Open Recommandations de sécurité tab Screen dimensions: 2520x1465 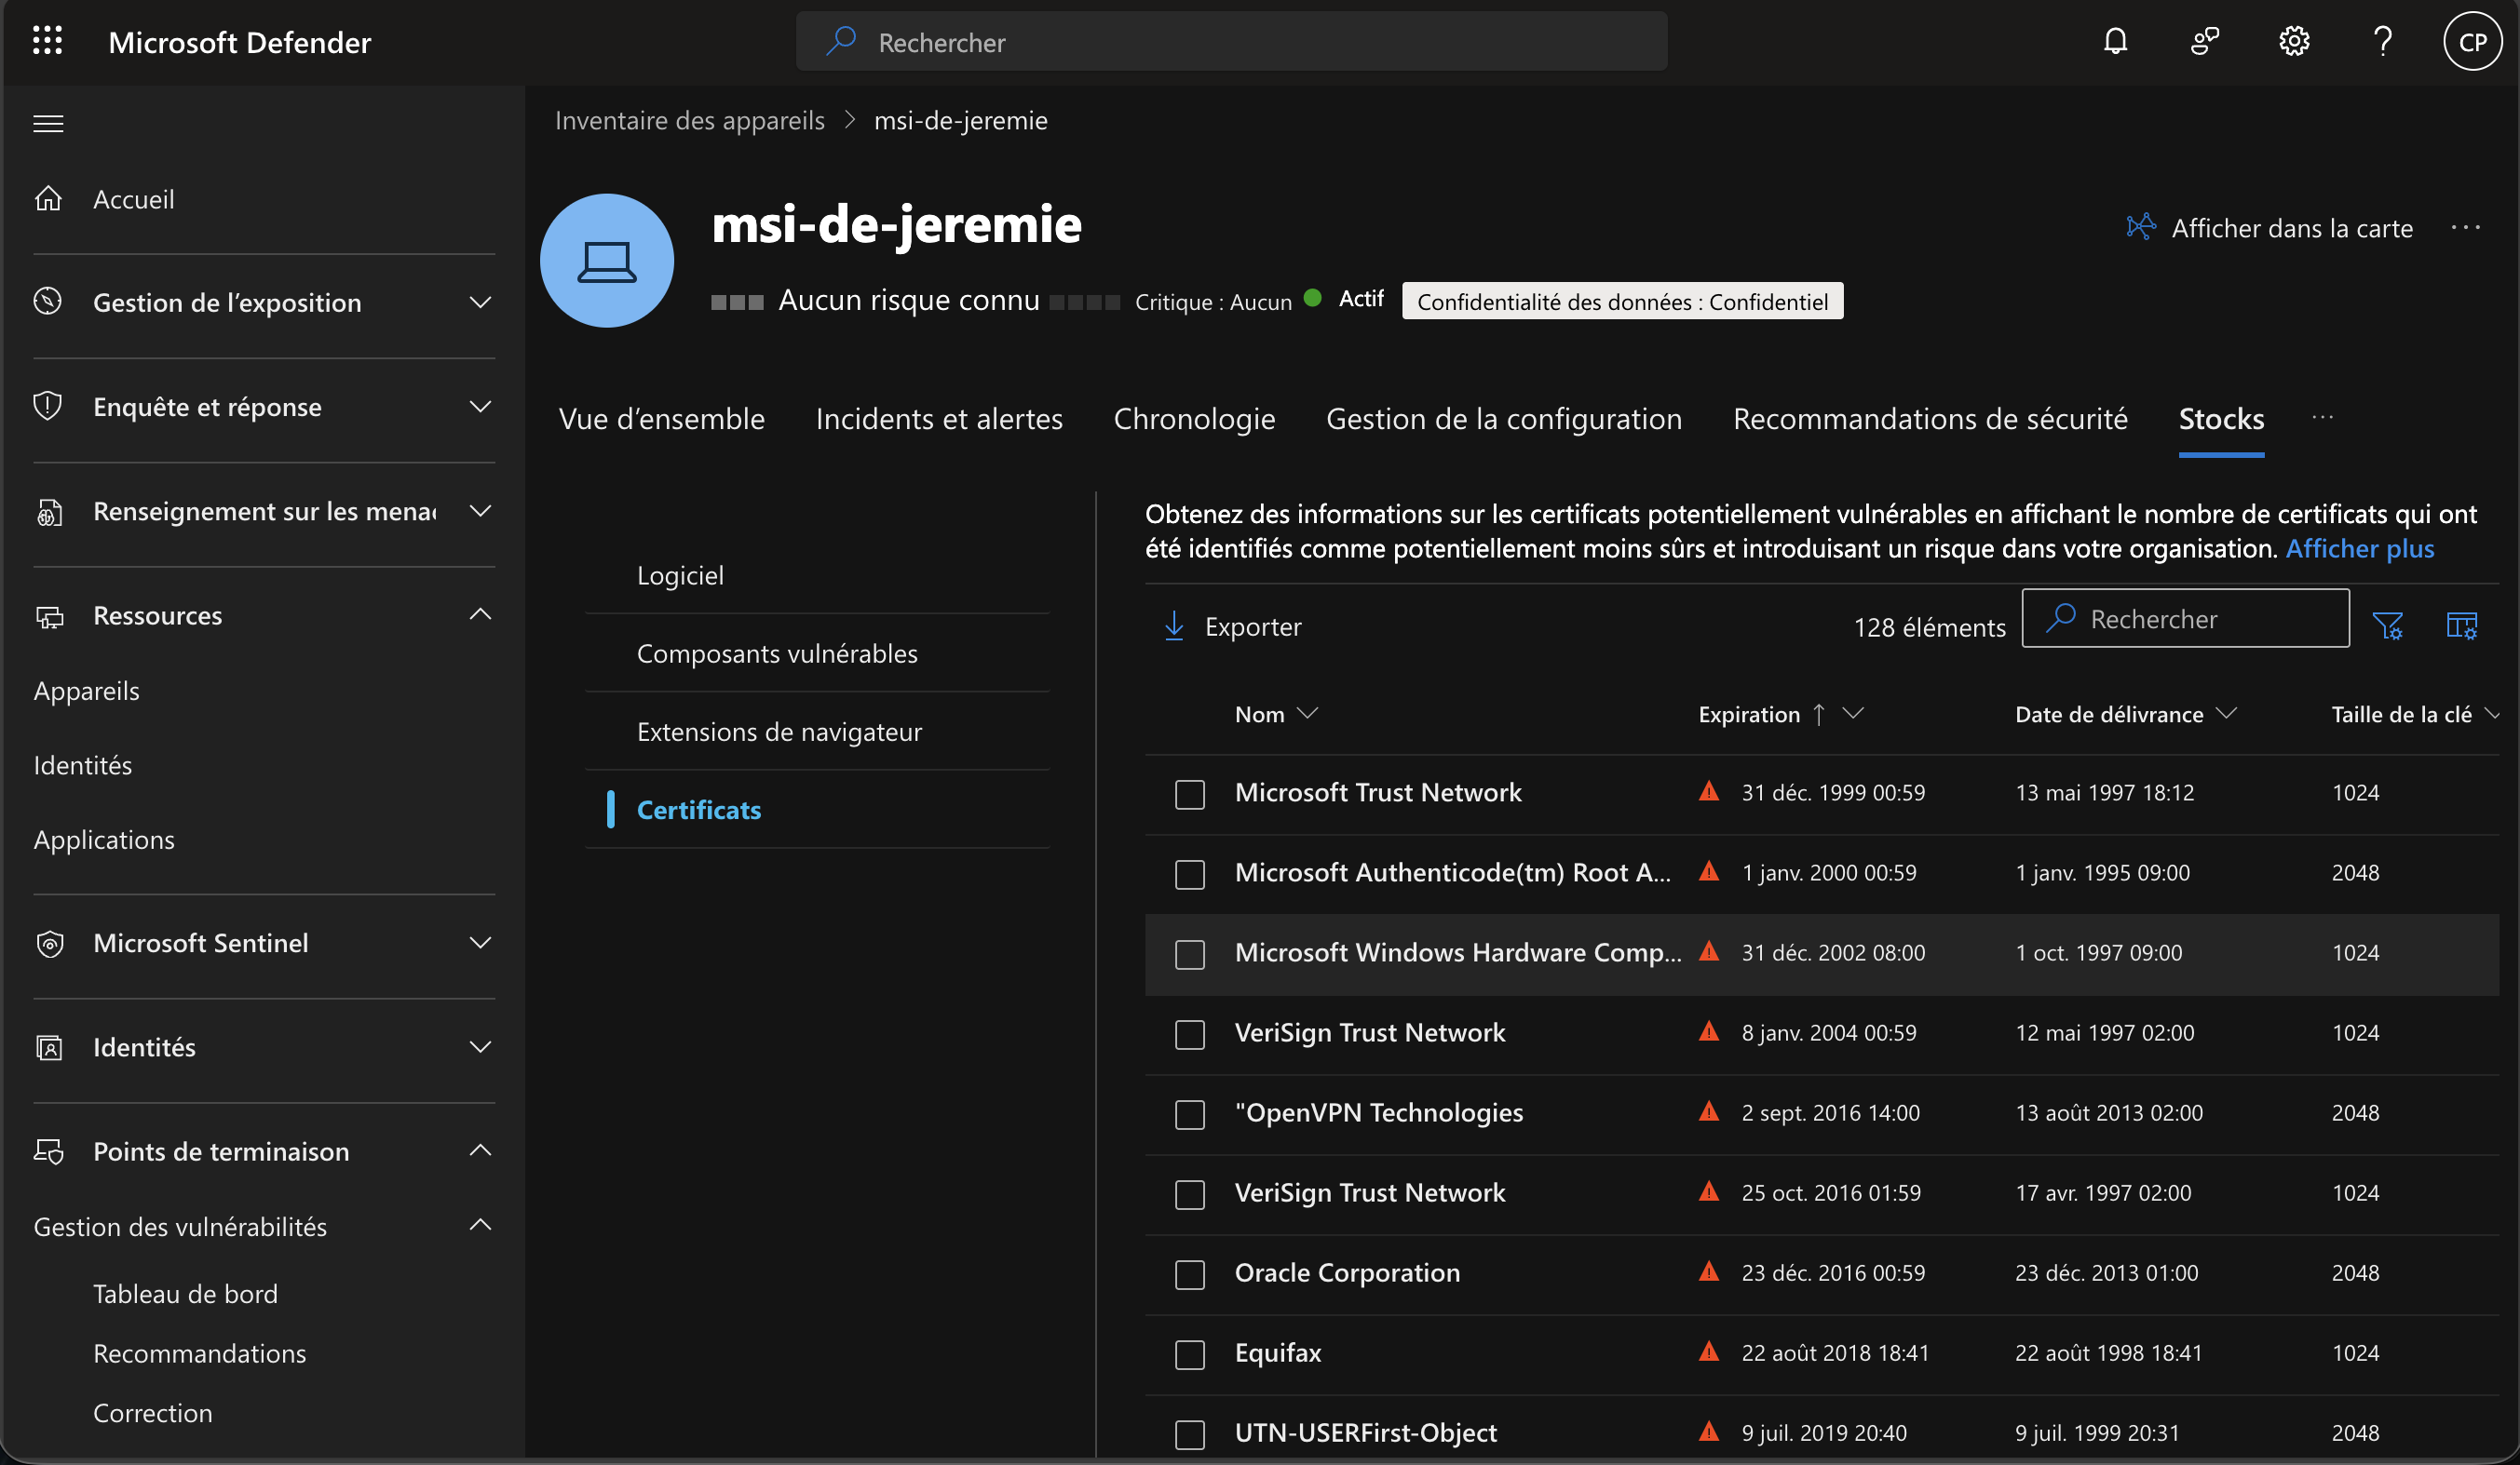(x=1930, y=419)
